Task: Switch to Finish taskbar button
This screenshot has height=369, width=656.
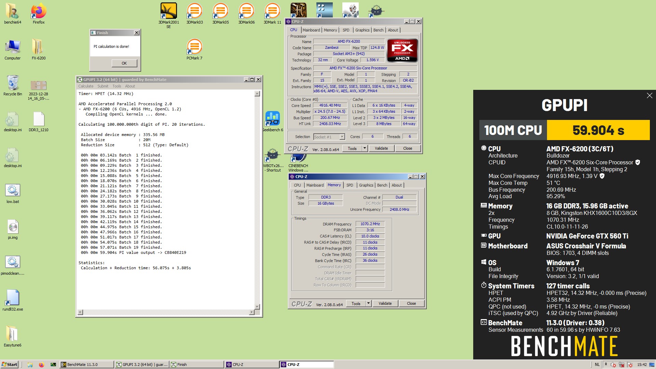Action: (197, 365)
